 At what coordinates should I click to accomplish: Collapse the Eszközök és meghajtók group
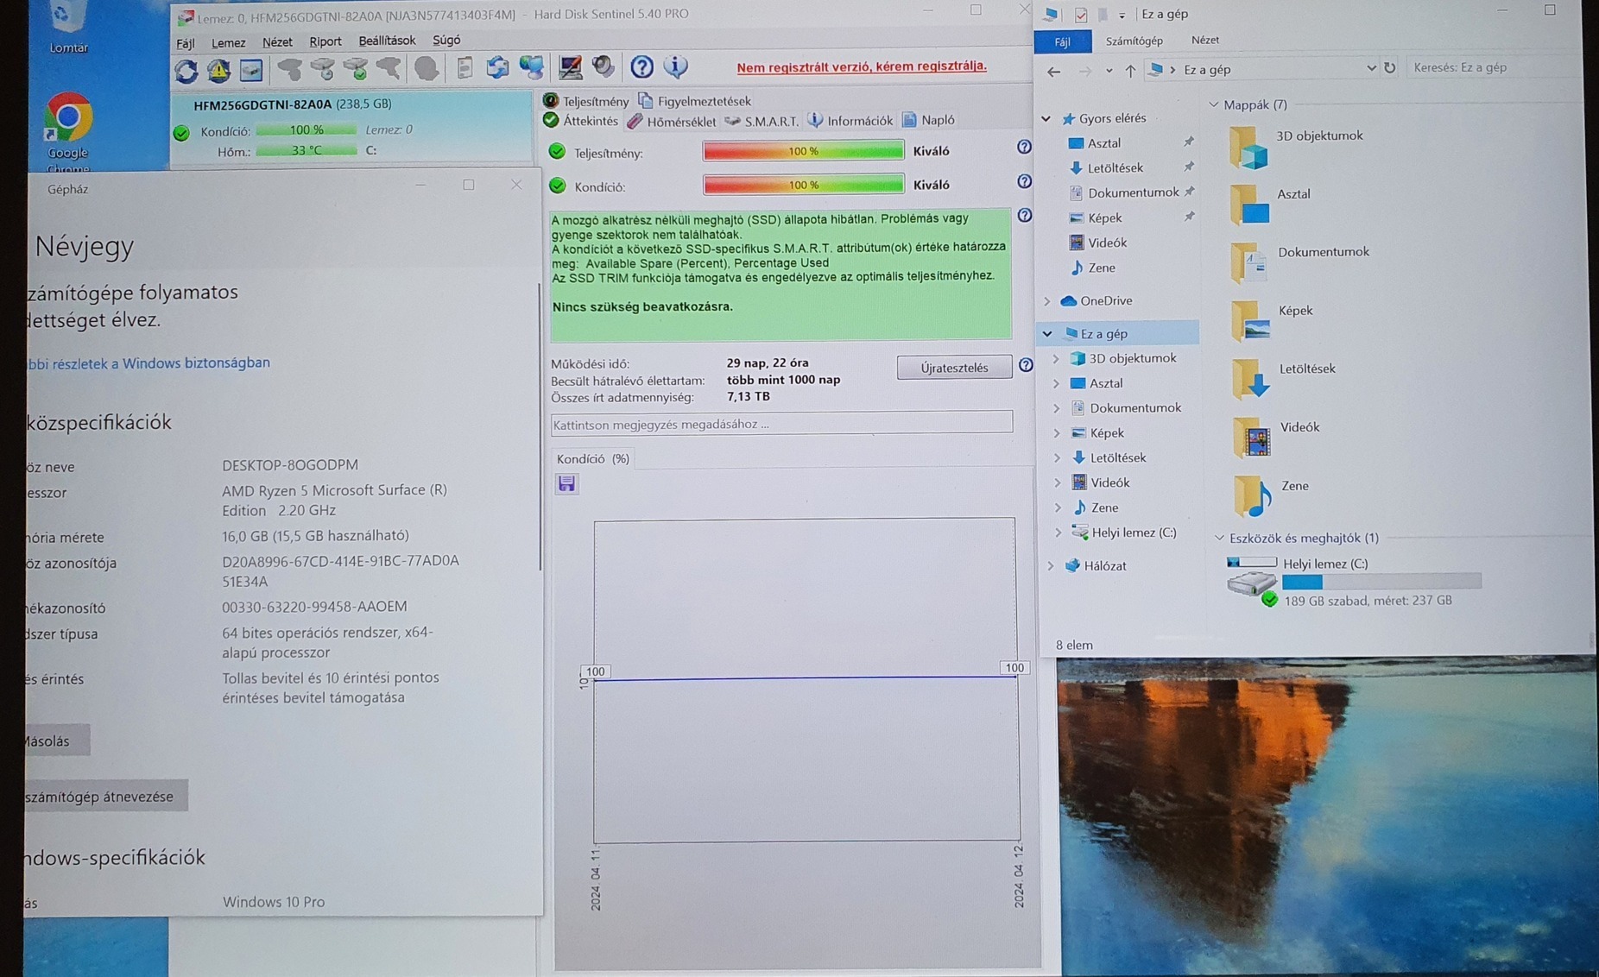[x=1219, y=538]
